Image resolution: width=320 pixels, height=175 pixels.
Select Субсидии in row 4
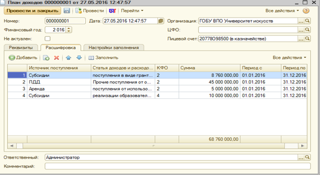(59, 95)
